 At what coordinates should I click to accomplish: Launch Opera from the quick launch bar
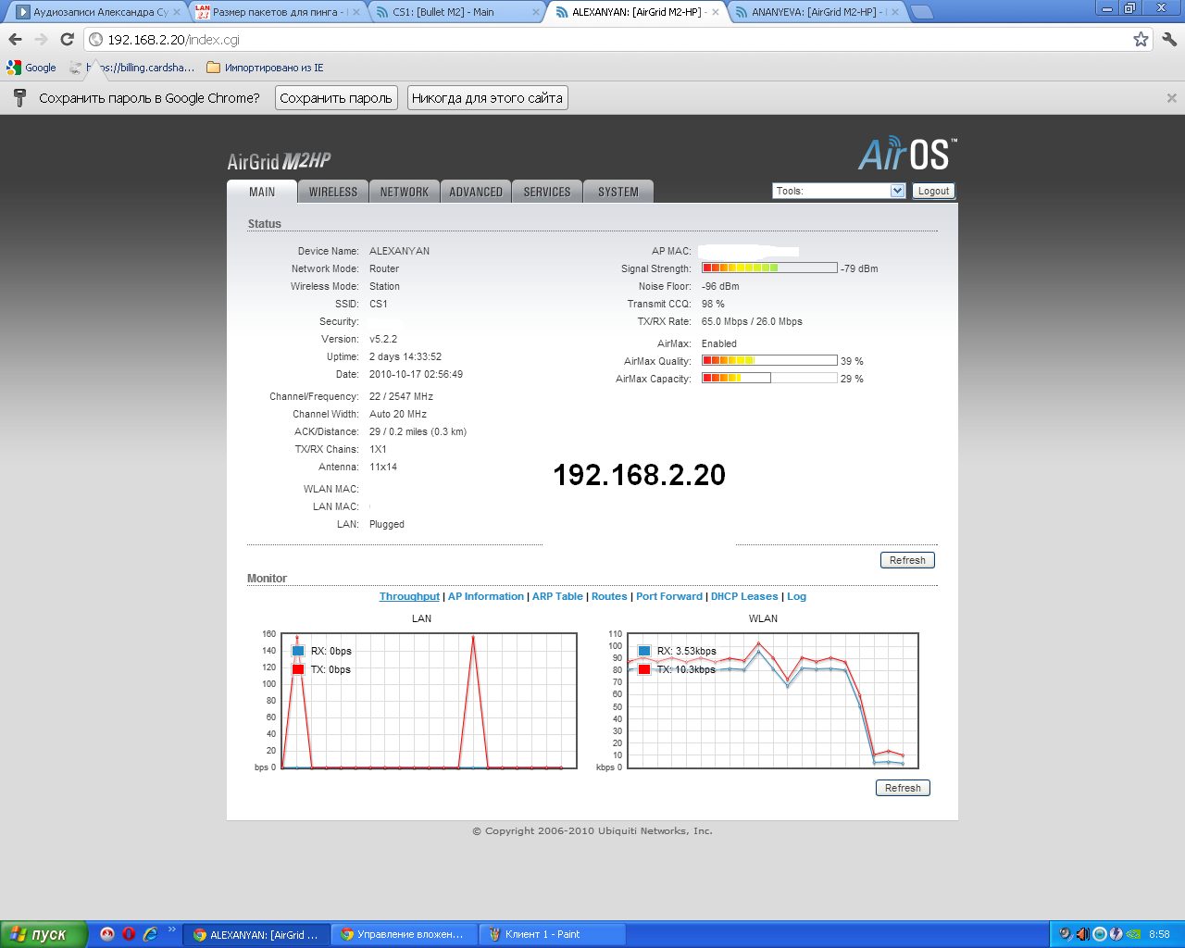tap(129, 934)
